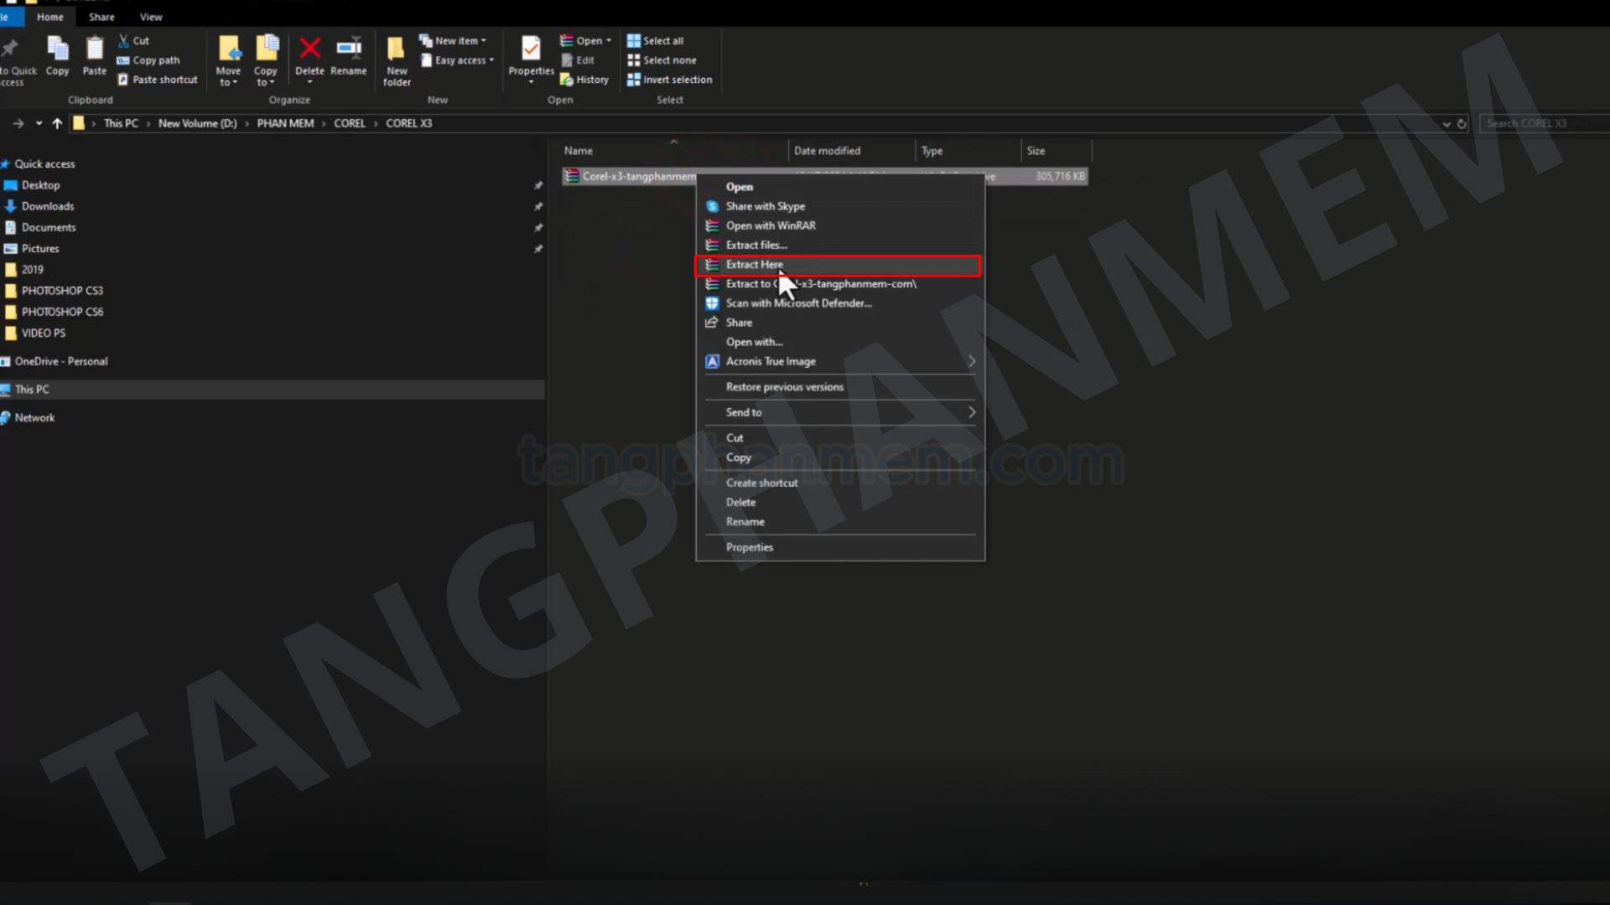This screenshot has height=905, width=1610.
Task: Click the red Delete icon in ribbon
Action: 309,50
